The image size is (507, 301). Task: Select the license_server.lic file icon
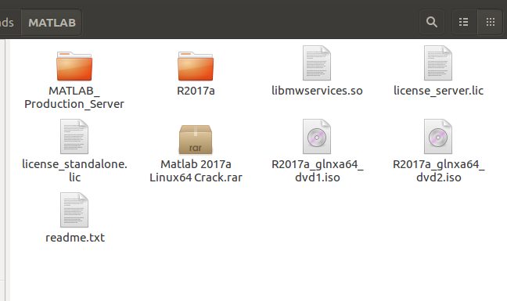tap(438, 63)
